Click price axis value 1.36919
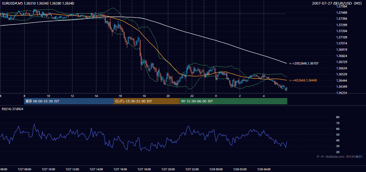The image size is (366, 172). (x=342, y=50)
